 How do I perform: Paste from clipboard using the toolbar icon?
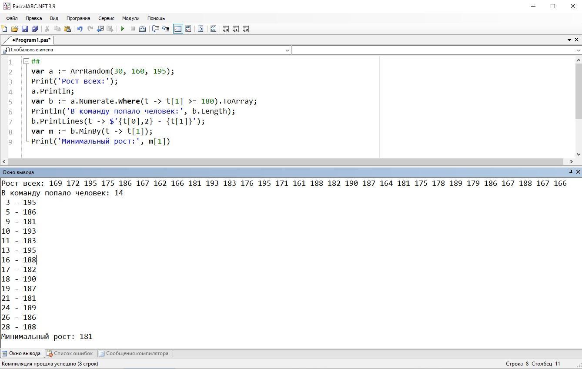[67, 29]
